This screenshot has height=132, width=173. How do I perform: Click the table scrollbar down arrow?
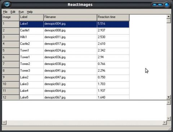(169, 97)
